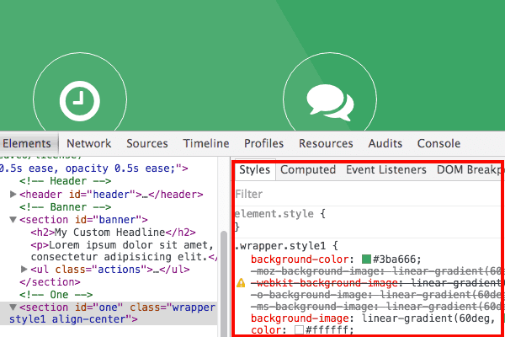
Task: Open the Elements panel tab
Action: 27,143
